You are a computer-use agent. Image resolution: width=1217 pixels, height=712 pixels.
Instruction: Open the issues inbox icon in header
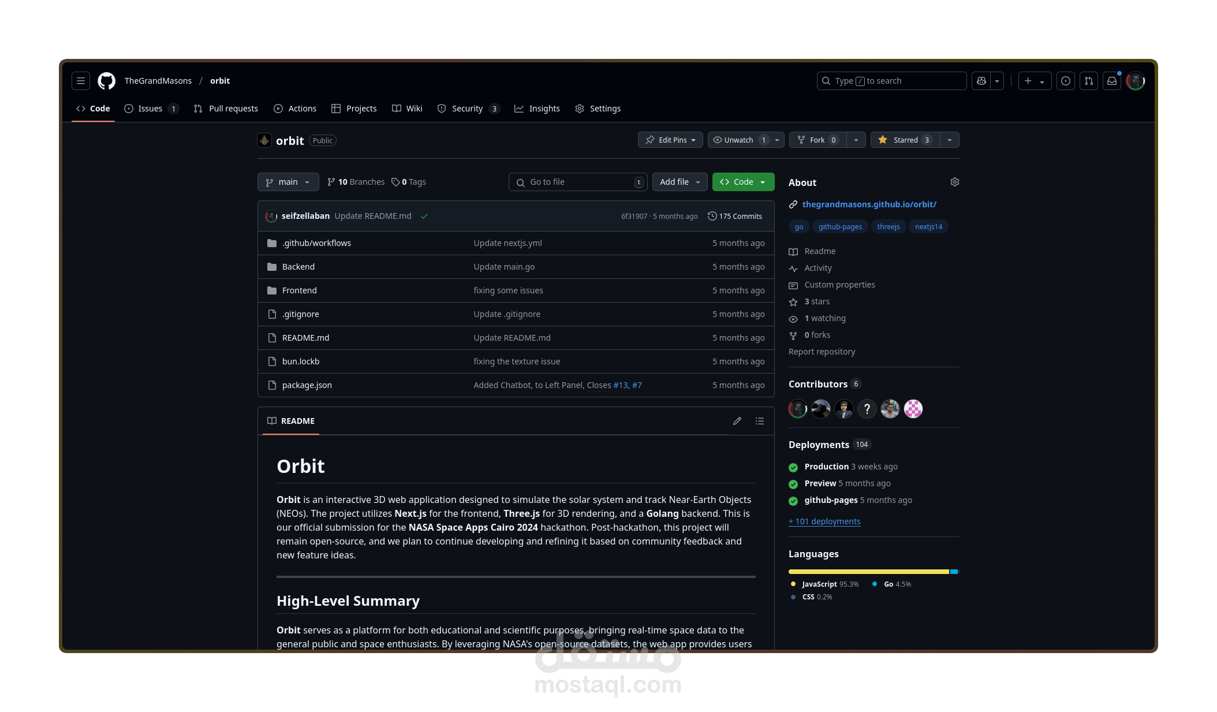coord(1066,81)
